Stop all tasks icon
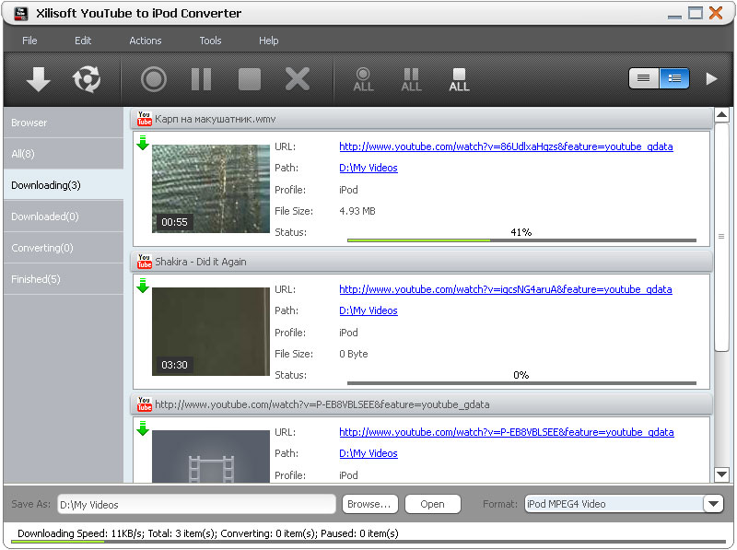This screenshot has height=550, width=737. point(459,80)
